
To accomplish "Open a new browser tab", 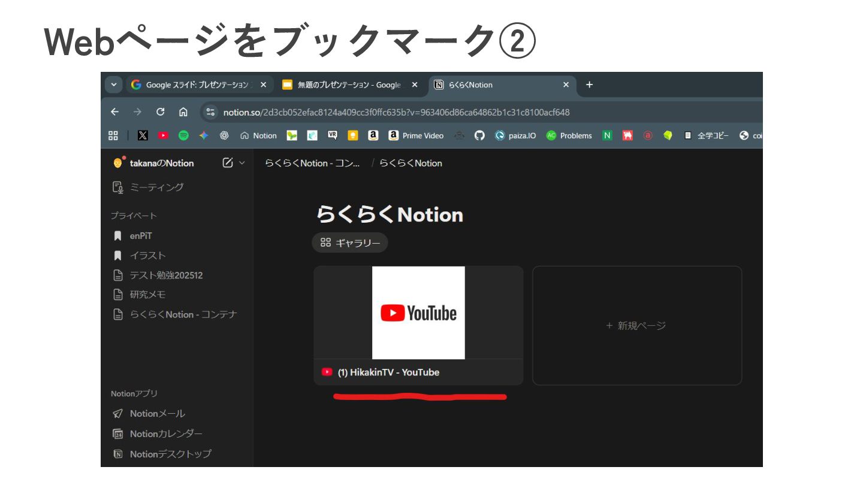I will pos(589,85).
